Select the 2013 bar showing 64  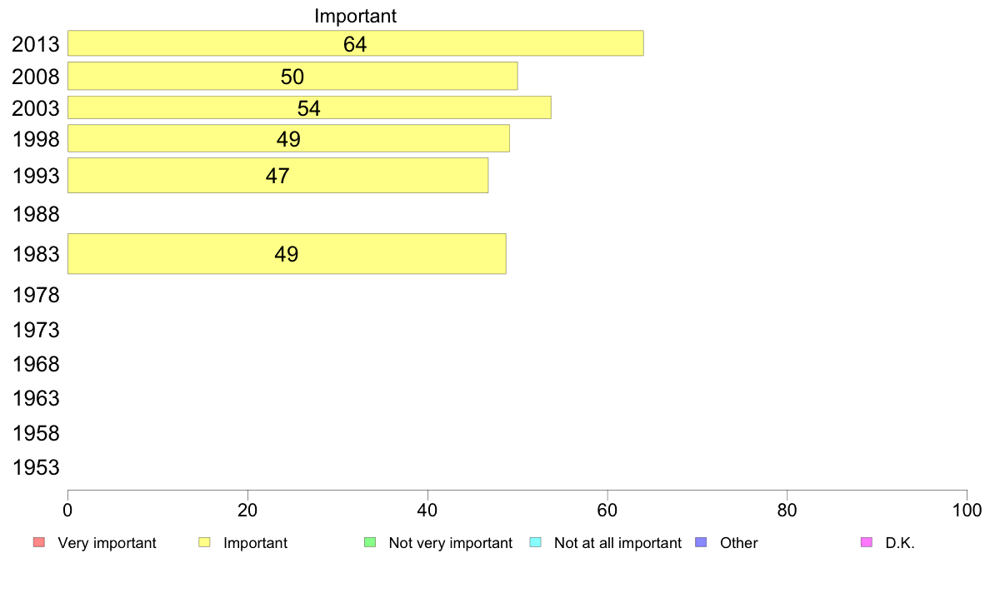pyautogui.click(x=356, y=43)
